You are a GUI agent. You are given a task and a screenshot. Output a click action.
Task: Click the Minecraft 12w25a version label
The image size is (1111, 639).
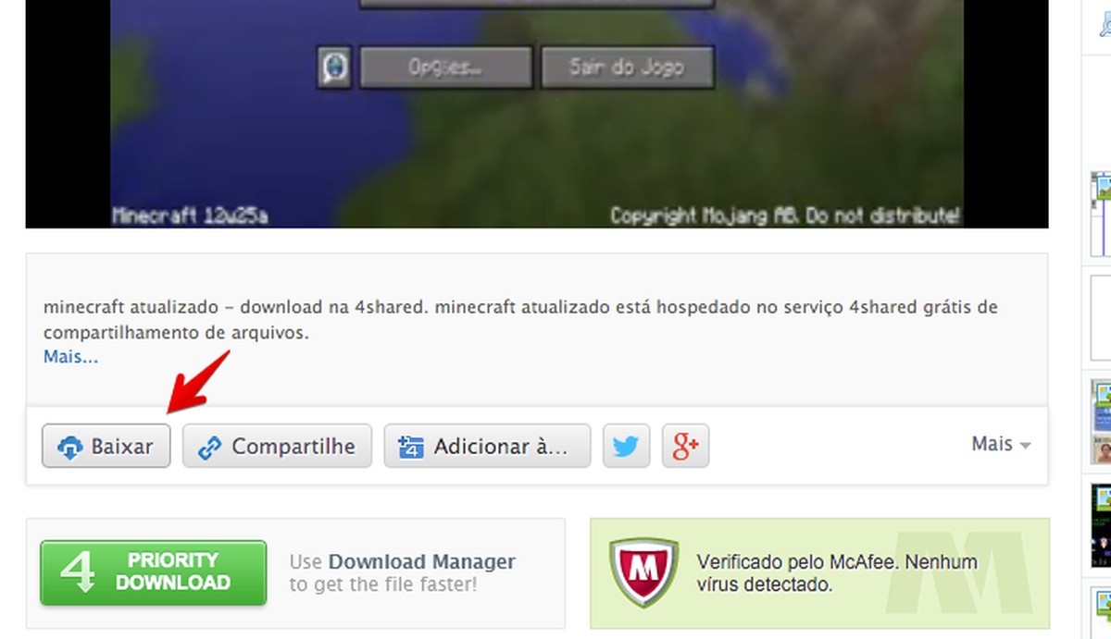coord(190,215)
